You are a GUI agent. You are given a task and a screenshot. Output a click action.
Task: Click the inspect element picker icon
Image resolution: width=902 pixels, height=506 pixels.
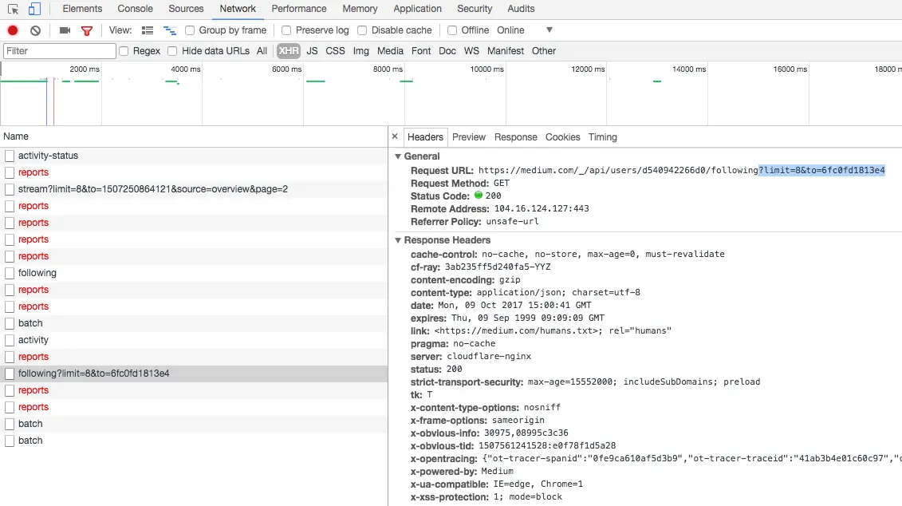pos(13,9)
